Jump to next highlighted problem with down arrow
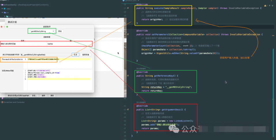This screenshot has height=140, width=276. click(x=273, y=6)
